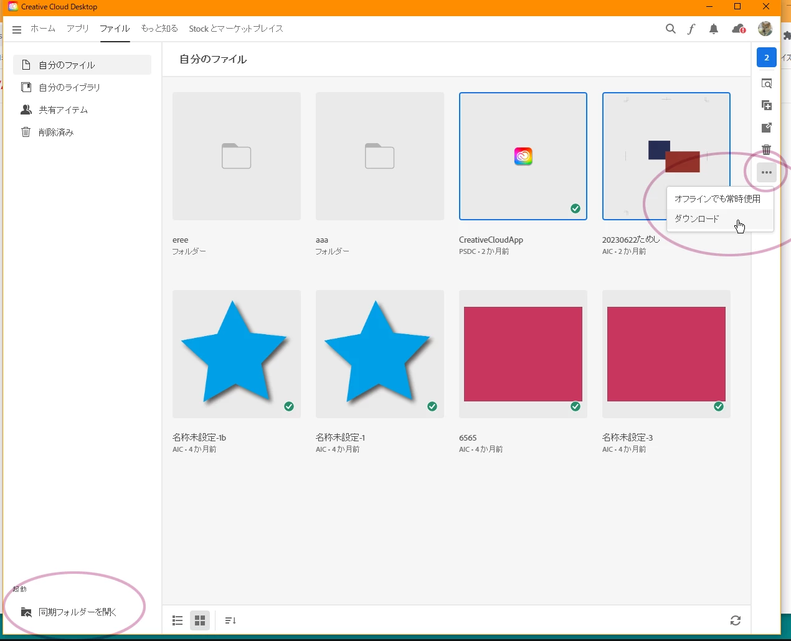The width and height of the screenshot is (791, 641).
Task: Select the 名称未設定-1 star thumbnail
Action: (x=380, y=354)
